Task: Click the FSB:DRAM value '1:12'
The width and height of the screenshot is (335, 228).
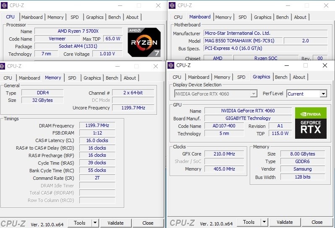Action: [x=97, y=133]
